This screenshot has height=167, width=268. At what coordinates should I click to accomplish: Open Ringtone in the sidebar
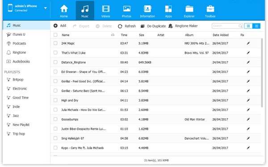point(26,52)
